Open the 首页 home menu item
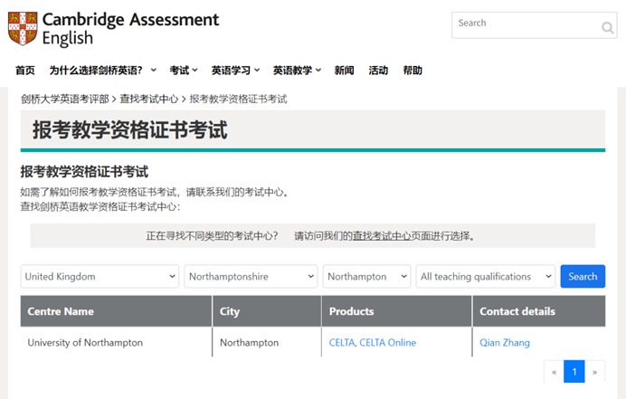 pos(25,71)
